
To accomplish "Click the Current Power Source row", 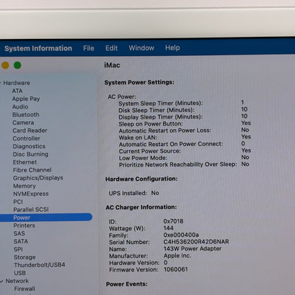I will 185,151.
